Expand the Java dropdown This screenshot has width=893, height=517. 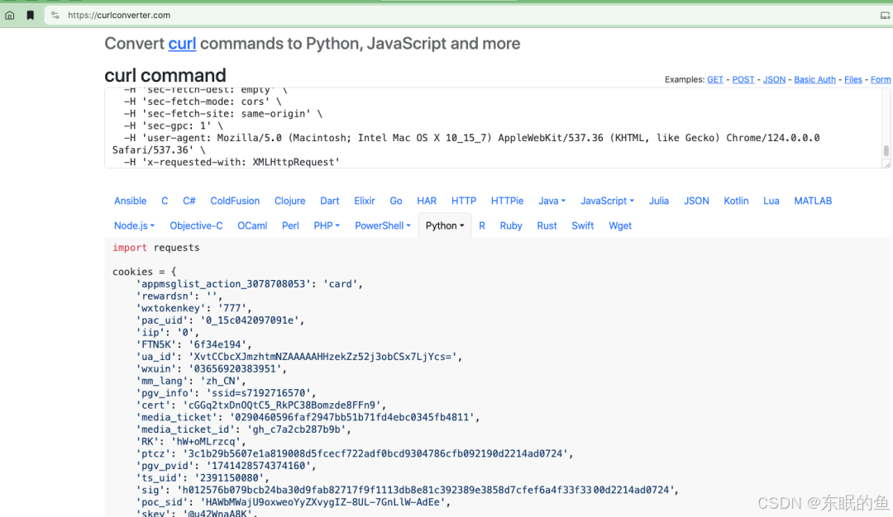pos(552,201)
